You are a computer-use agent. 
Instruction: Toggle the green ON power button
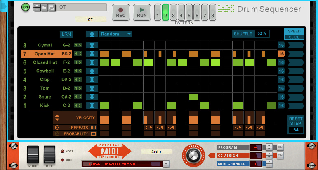(26, 7)
